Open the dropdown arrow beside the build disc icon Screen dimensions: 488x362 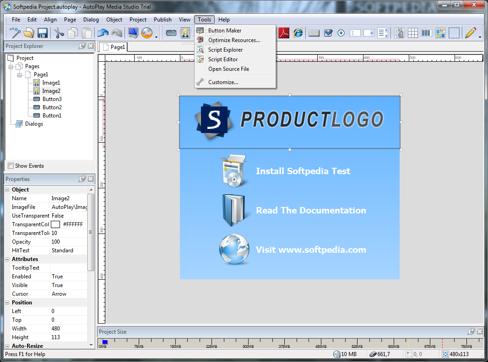point(156,37)
